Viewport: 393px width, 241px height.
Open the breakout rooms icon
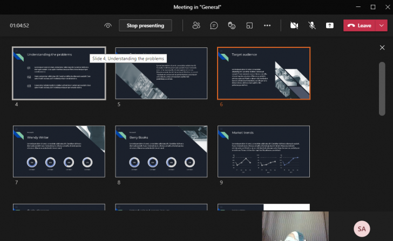click(x=249, y=25)
